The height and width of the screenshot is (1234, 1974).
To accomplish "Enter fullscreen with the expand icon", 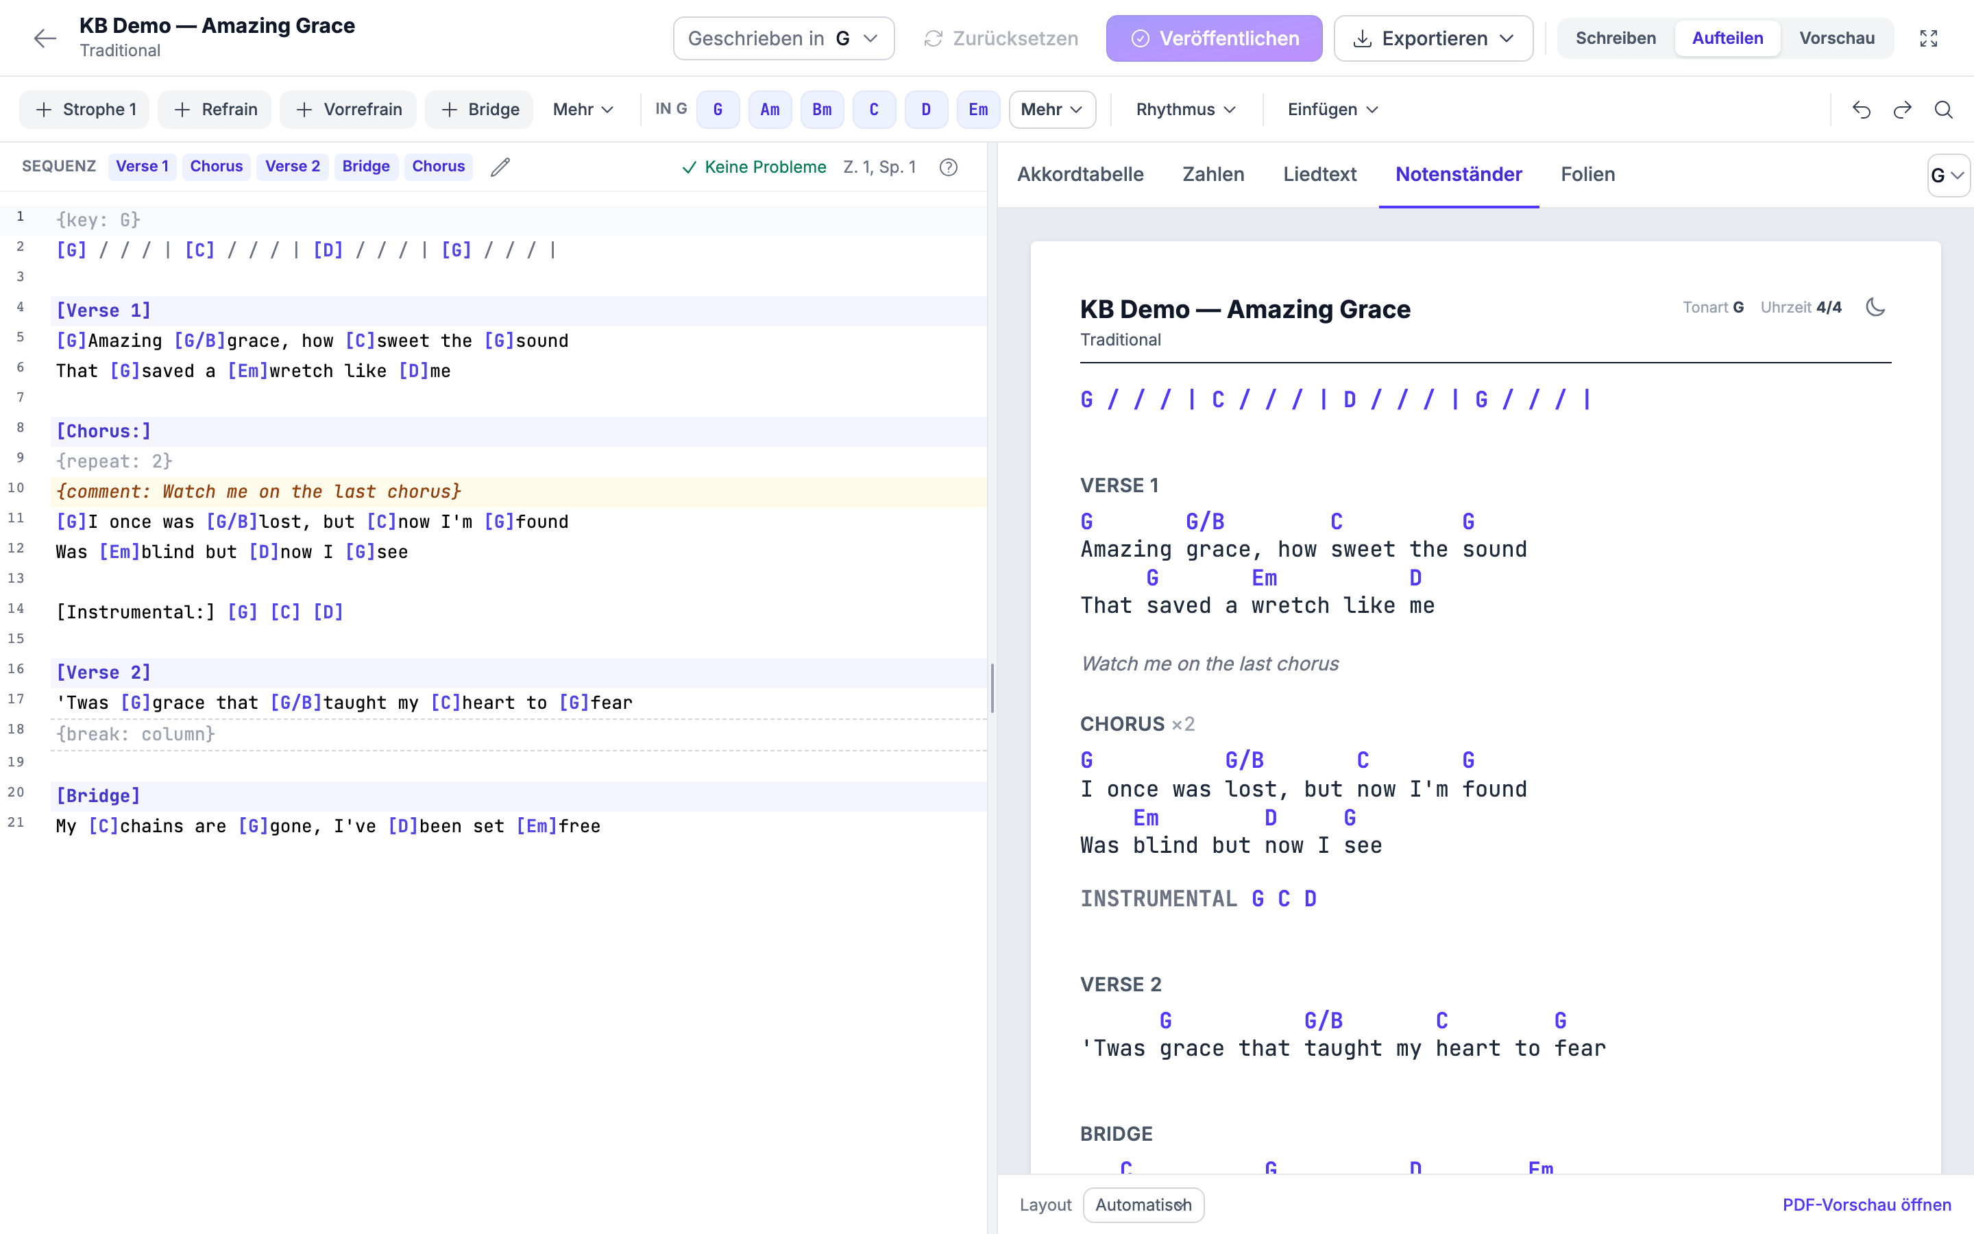I will click(x=1928, y=38).
